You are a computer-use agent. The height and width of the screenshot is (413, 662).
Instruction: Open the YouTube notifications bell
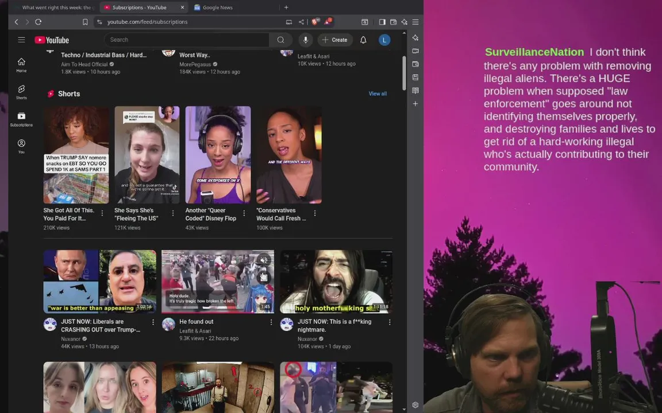(x=363, y=40)
